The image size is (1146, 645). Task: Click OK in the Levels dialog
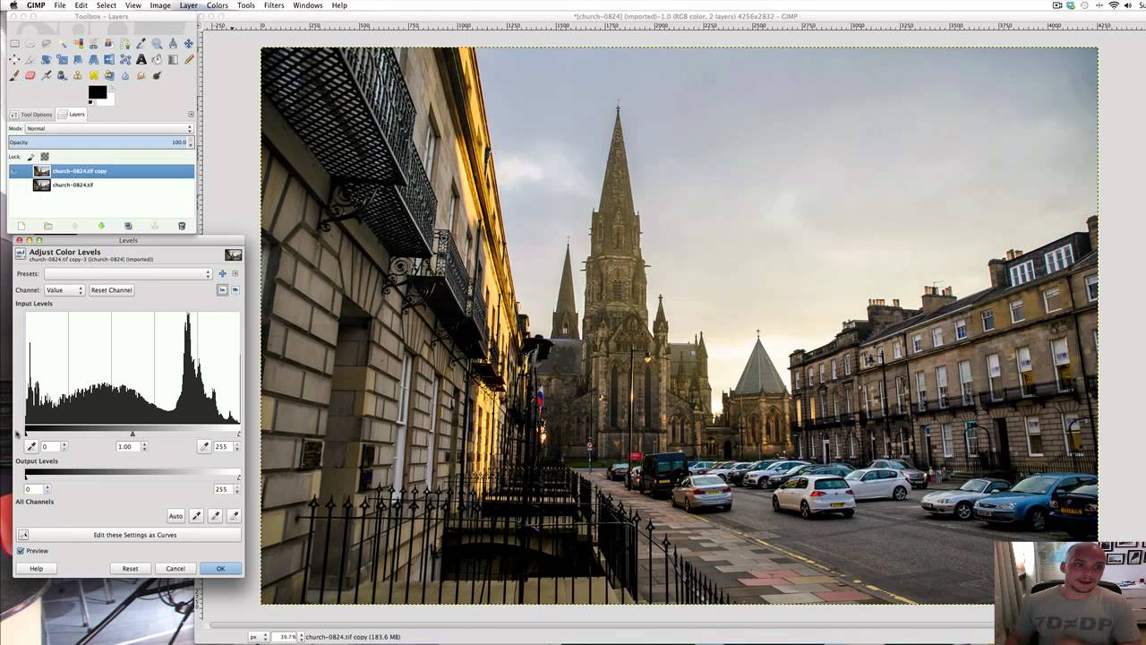coord(220,568)
